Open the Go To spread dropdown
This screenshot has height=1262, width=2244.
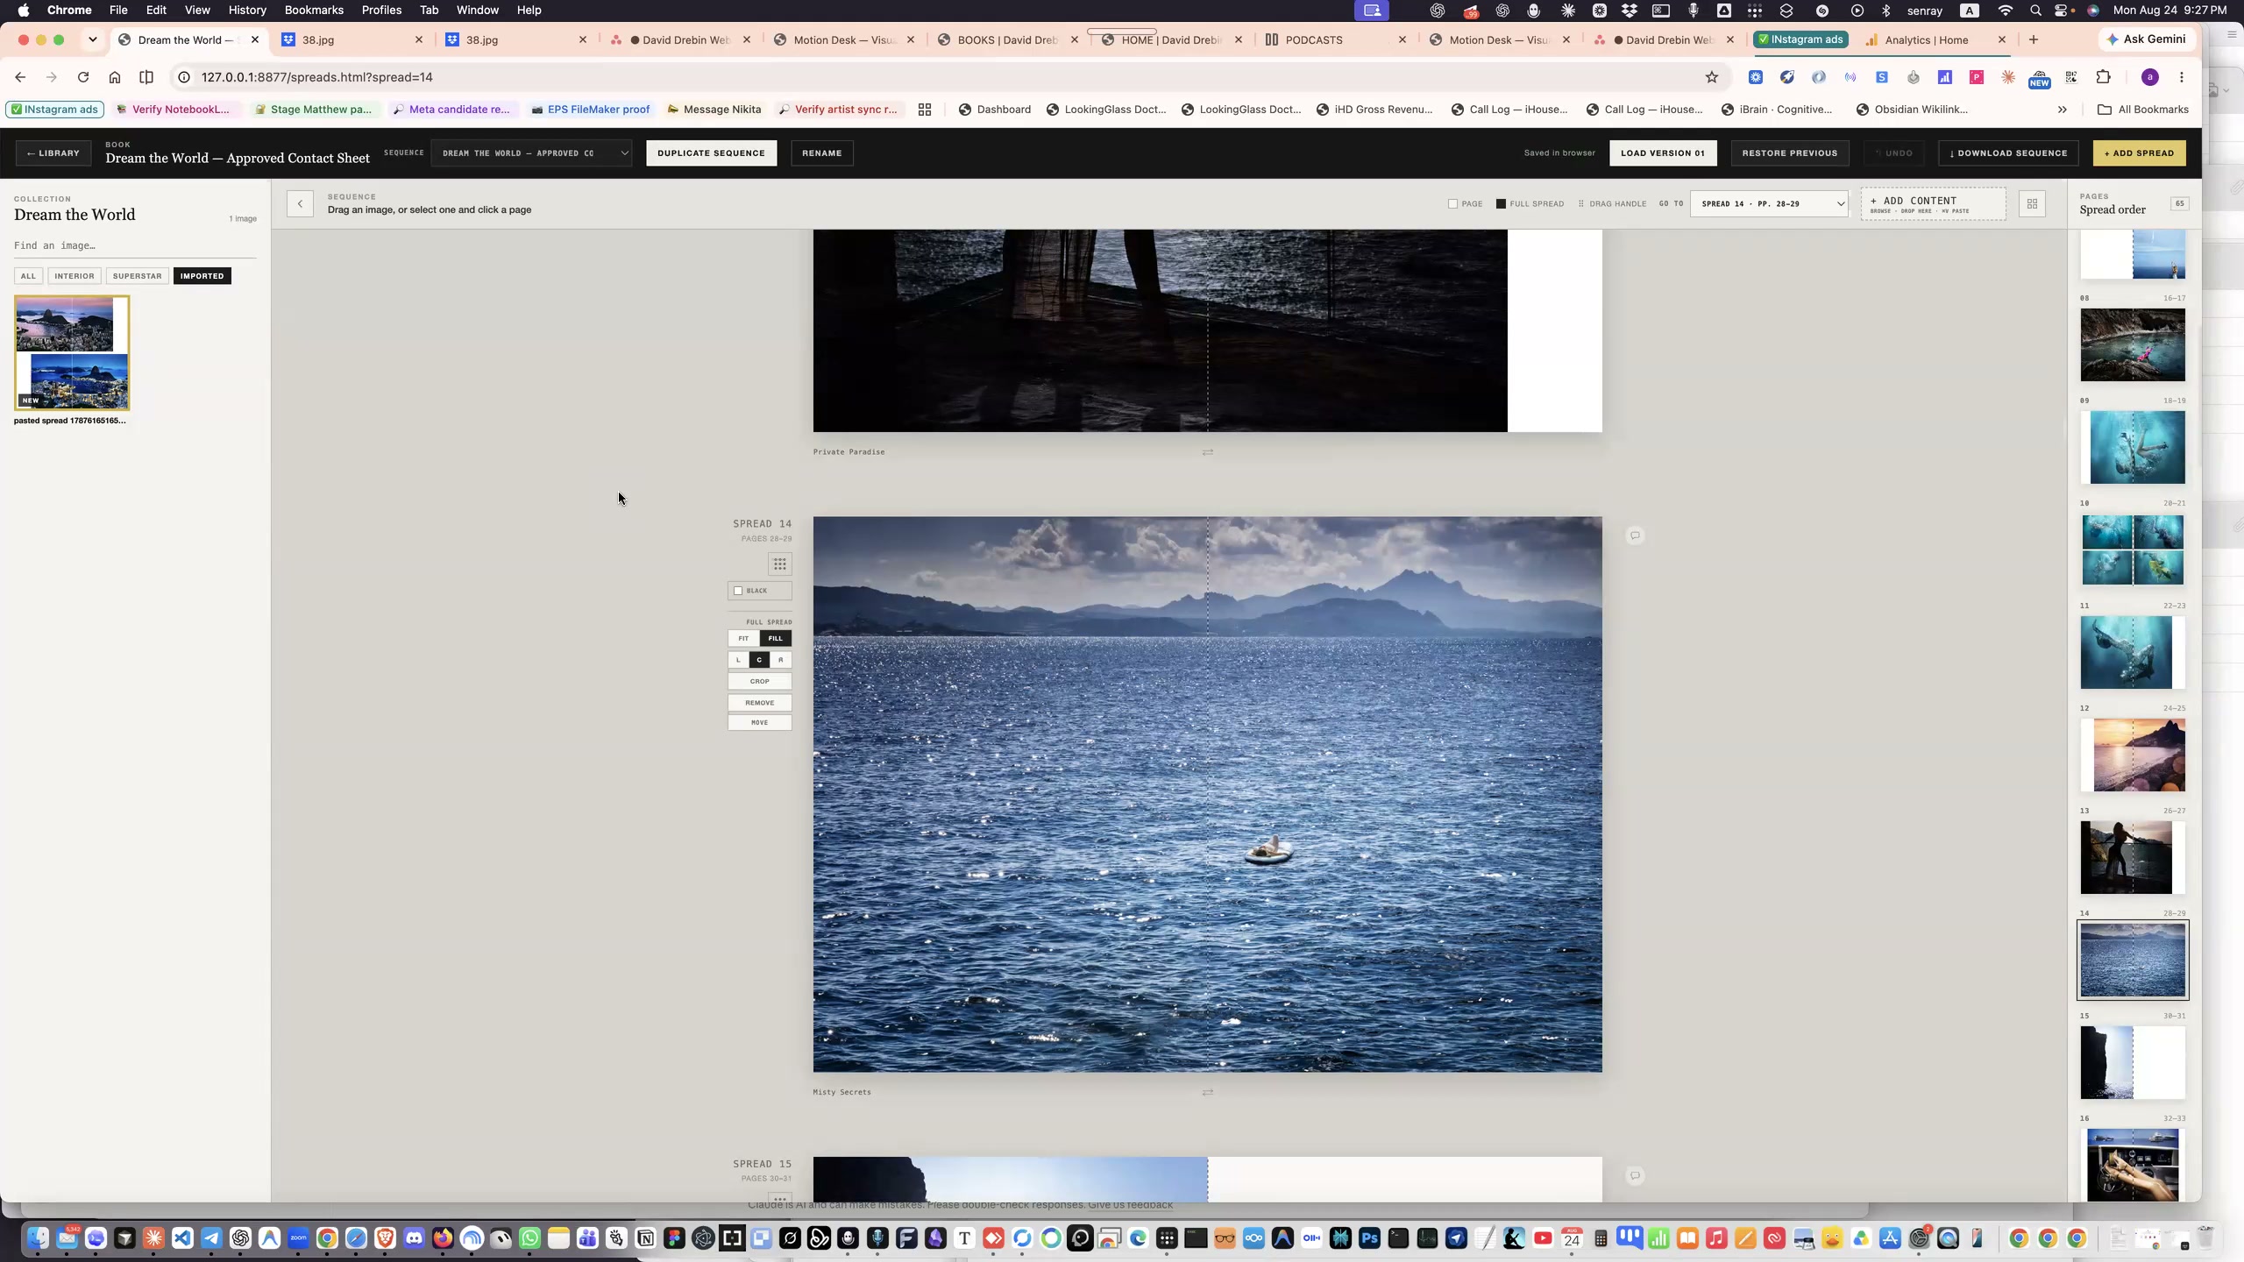click(1769, 204)
